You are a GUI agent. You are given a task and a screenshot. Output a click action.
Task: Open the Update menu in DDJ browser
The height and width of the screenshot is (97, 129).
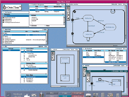point(41,46)
